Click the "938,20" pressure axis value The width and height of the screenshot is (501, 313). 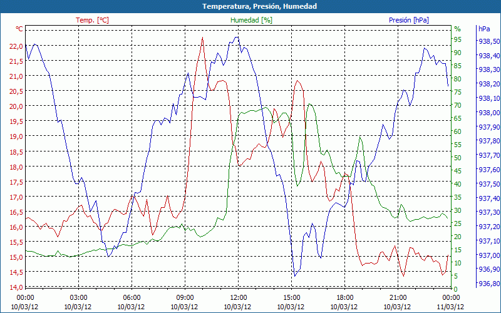(488, 85)
